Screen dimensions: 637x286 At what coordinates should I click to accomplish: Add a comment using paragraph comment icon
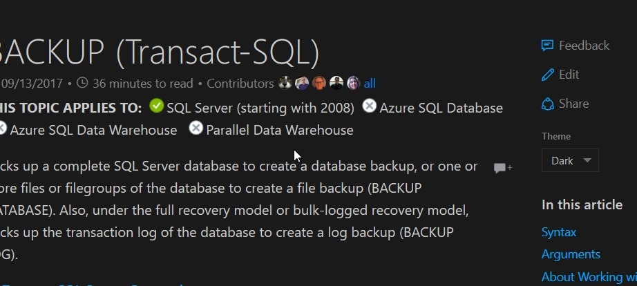click(502, 168)
